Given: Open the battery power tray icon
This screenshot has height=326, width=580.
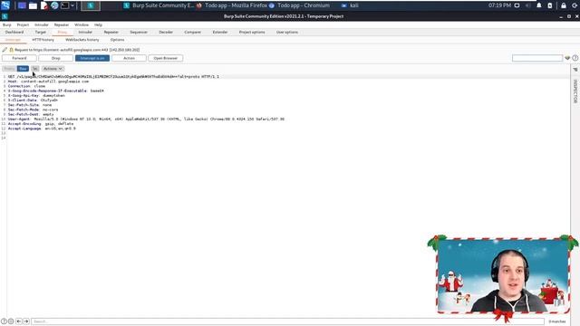Looking at the screenshot, I should pos(550,5).
